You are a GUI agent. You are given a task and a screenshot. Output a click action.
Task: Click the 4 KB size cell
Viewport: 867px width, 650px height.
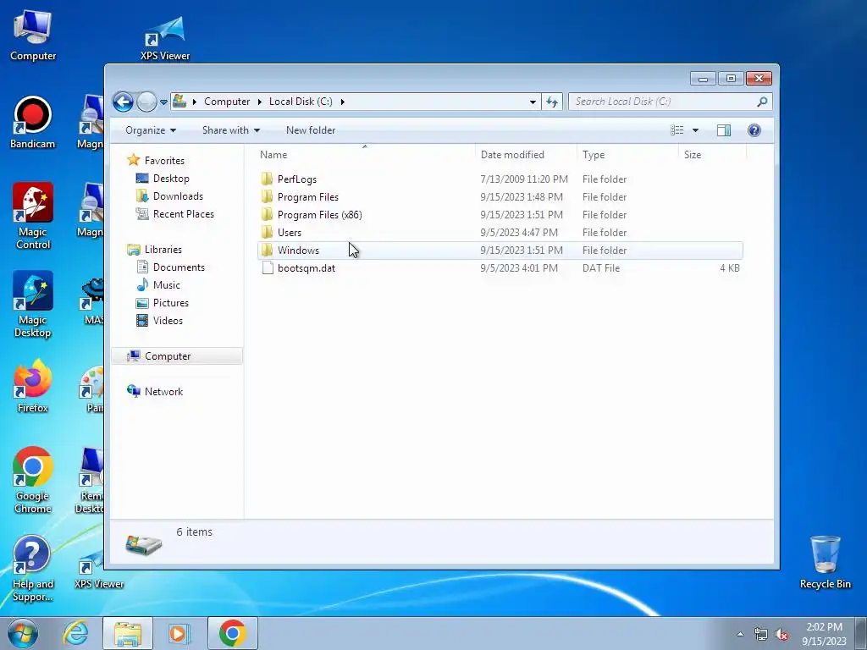(729, 268)
